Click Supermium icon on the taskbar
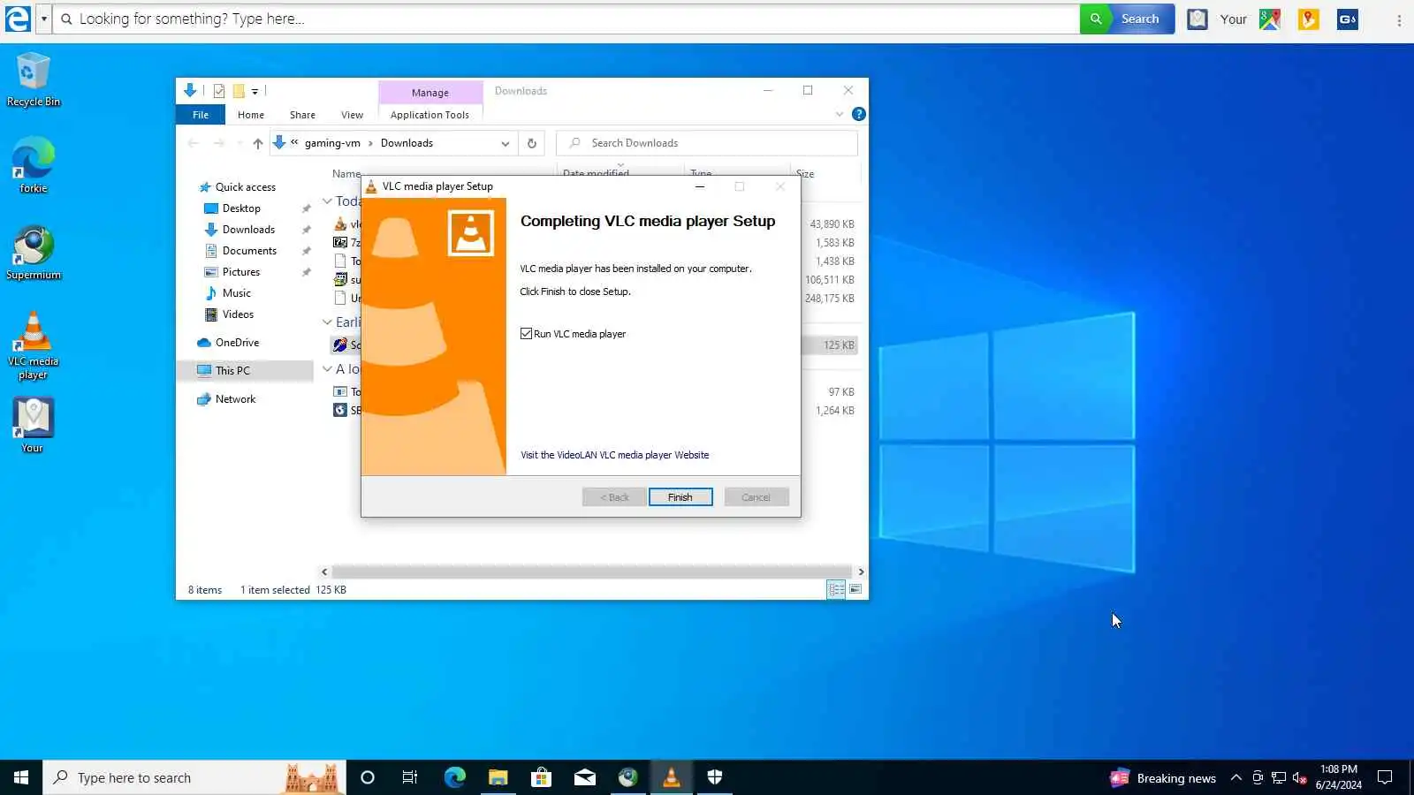Image resolution: width=1414 pixels, height=795 pixels. pyautogui.click(x=627, y=777)
